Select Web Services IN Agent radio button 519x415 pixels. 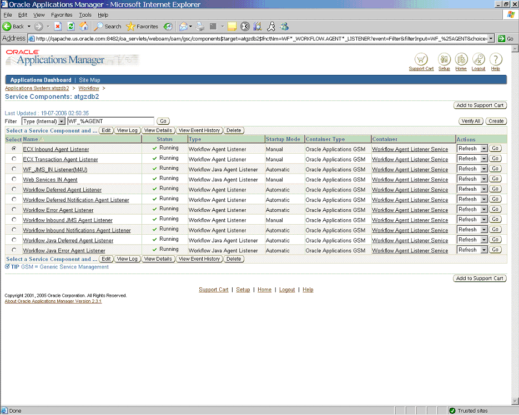[x=14, y=179]
